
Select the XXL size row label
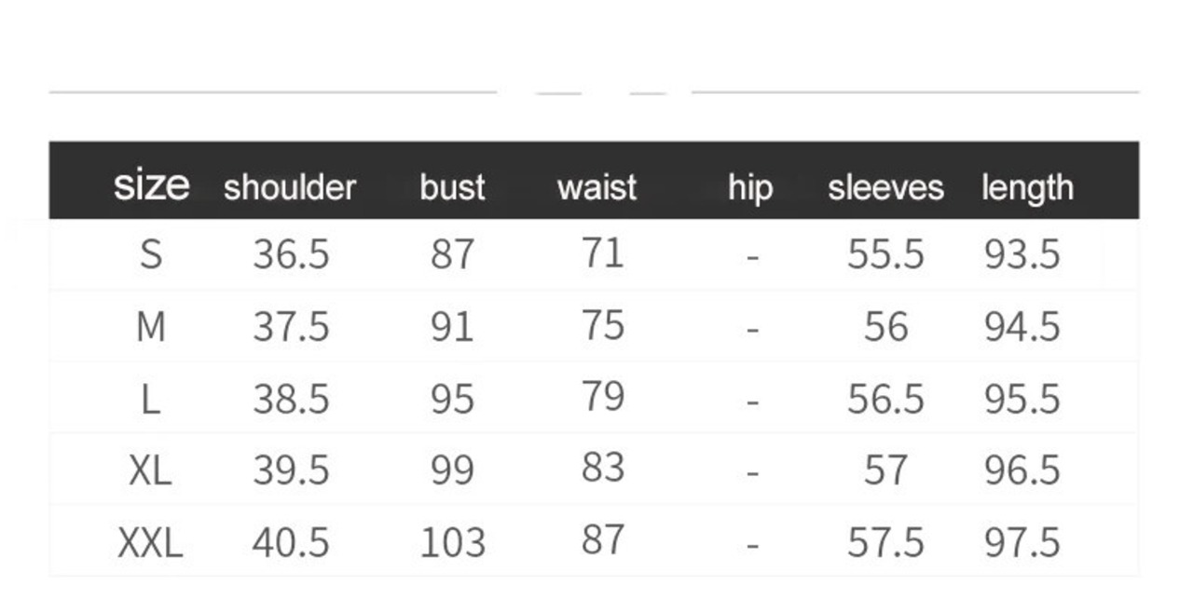click(151, 542)
